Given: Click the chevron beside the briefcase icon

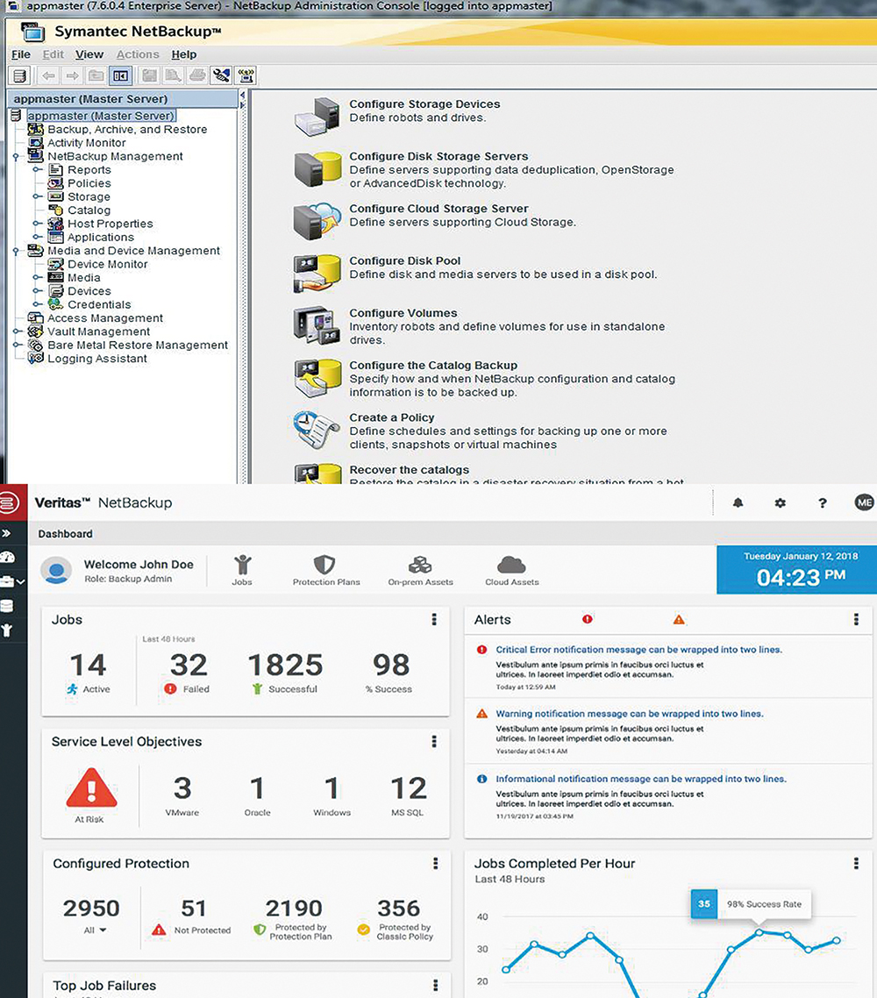Looking at the screenshot, I should point(21,581).
